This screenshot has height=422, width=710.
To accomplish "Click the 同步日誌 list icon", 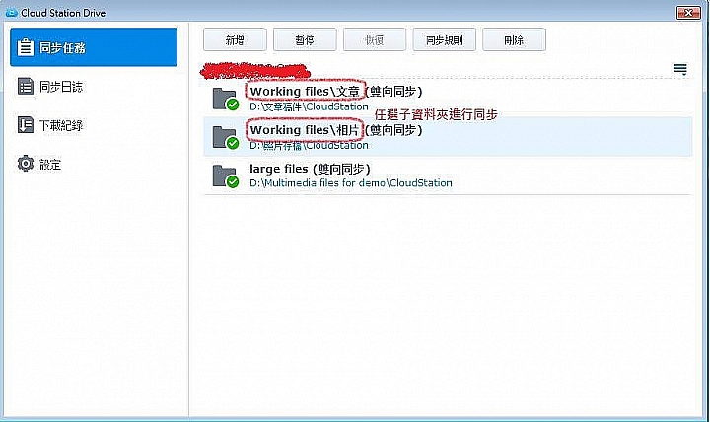I will (26, 86).
